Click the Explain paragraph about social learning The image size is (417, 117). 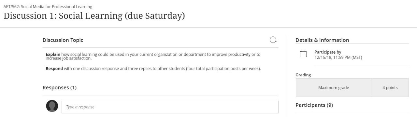[153, 56]
